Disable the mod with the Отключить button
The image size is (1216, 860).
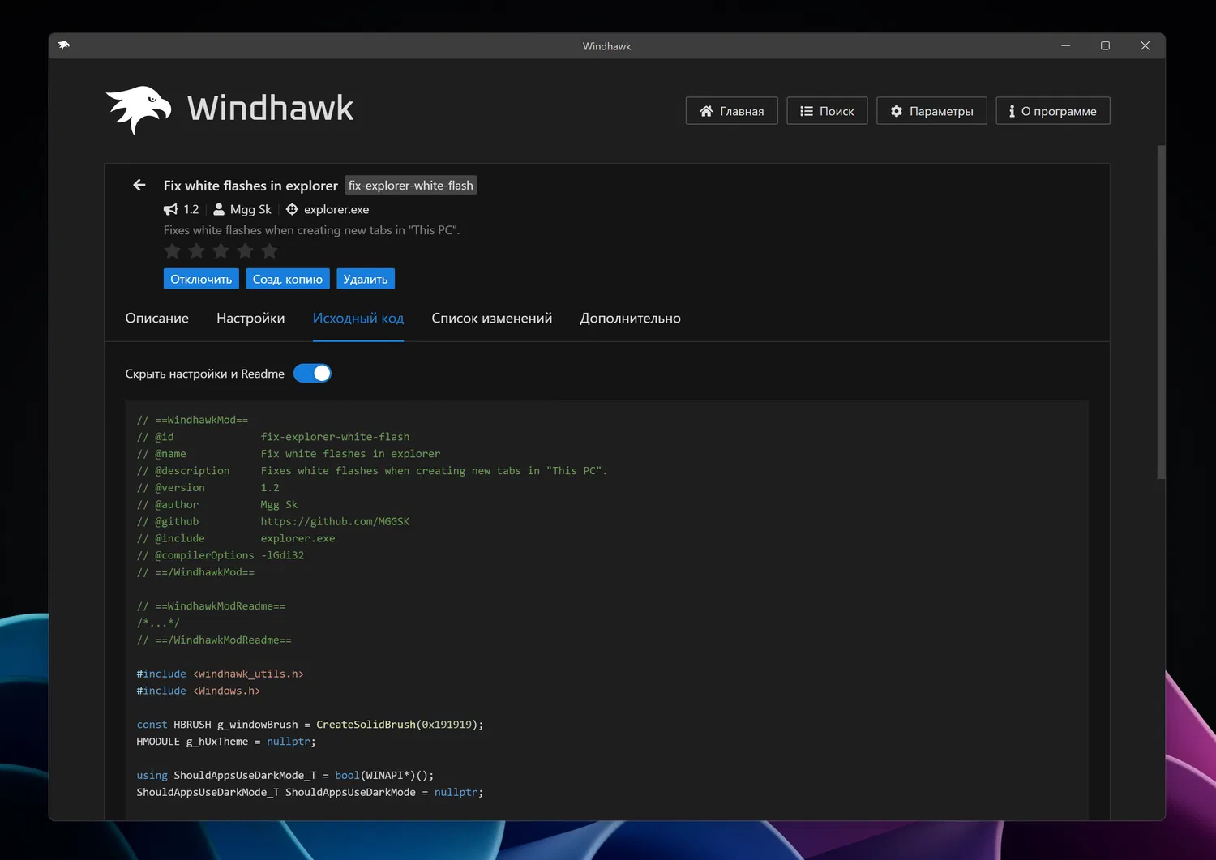(201, 279)
